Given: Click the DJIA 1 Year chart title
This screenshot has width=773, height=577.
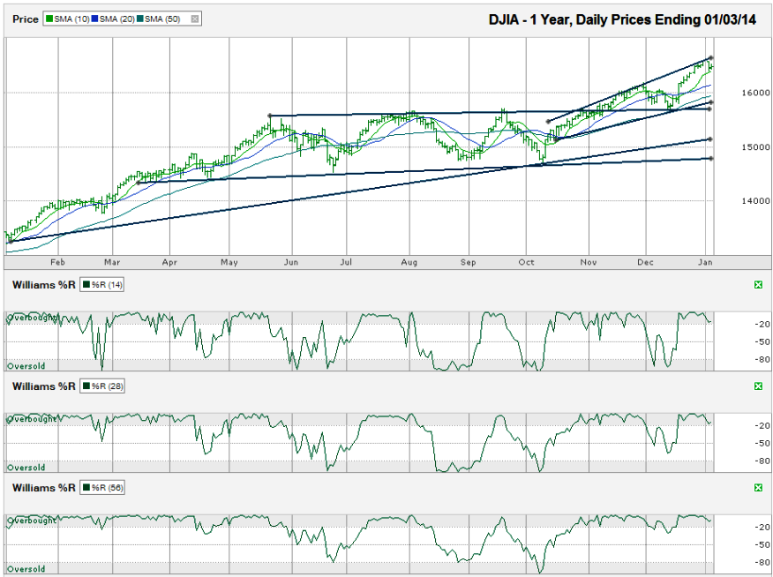Looking at the screenshot, I should (622, 19).
